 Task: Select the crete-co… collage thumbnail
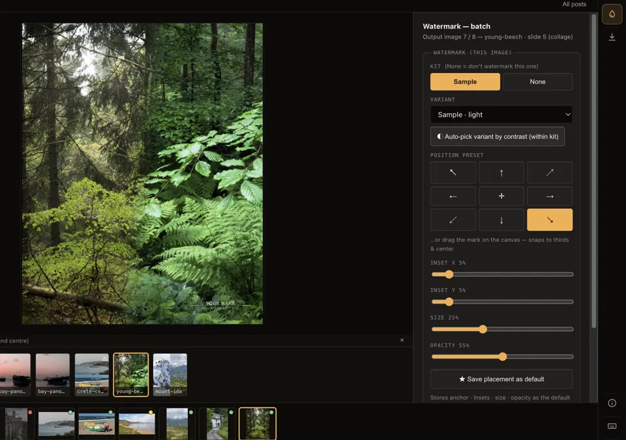91,375
